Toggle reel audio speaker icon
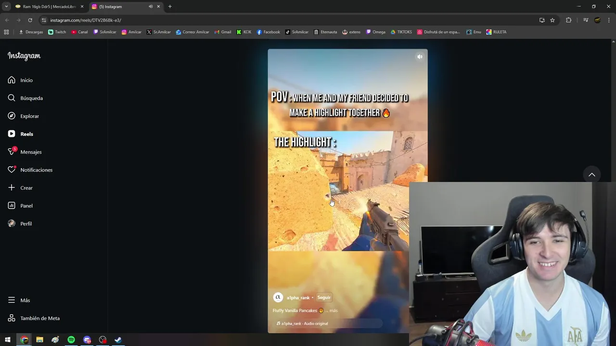 coord(420,57)
